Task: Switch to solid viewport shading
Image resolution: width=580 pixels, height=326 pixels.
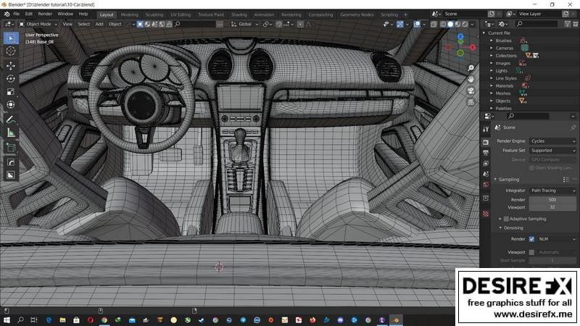Action: coord(450,25)
